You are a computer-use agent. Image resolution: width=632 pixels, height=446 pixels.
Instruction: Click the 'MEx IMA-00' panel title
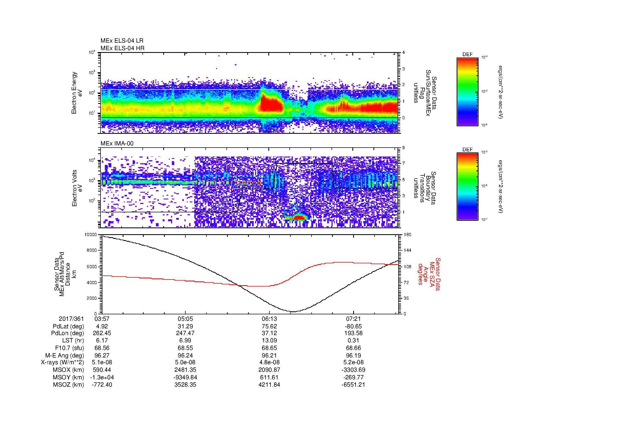pos(117,144)
